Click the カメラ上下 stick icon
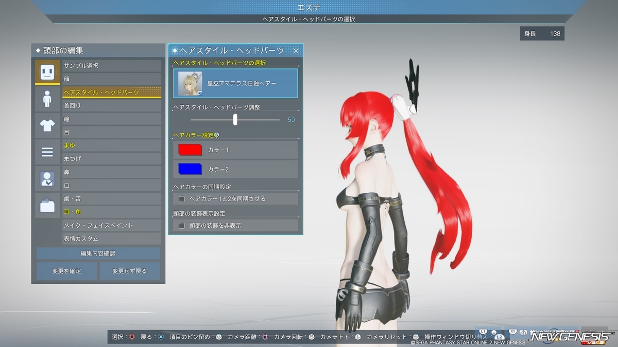 click(x=358, y=337)
